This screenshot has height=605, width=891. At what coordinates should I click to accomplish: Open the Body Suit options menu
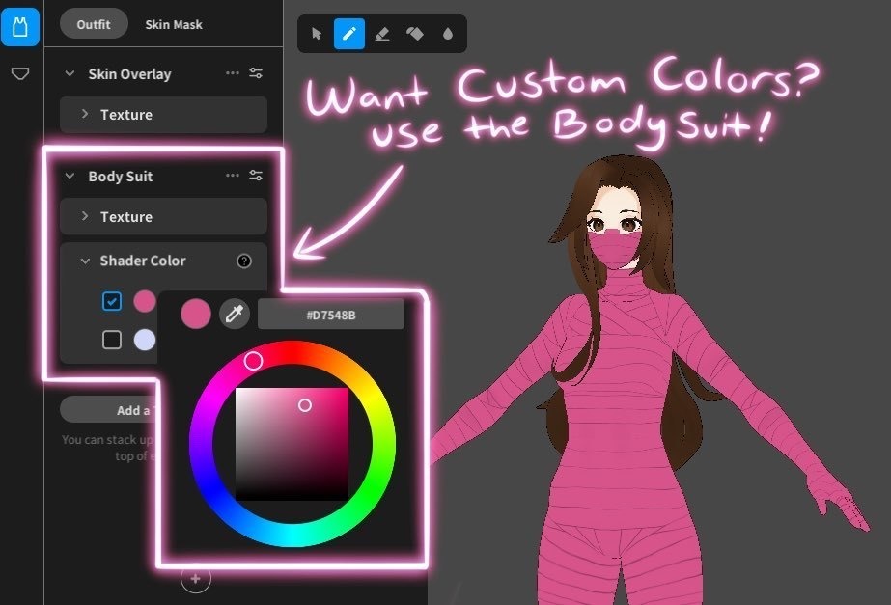233,176
